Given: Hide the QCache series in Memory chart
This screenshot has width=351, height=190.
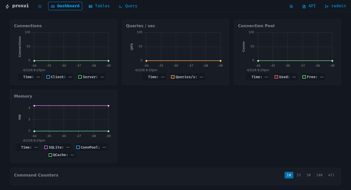Looking at the screenshot, I should coord(61,155).
